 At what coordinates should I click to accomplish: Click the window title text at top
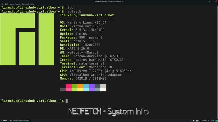point(109,1)
